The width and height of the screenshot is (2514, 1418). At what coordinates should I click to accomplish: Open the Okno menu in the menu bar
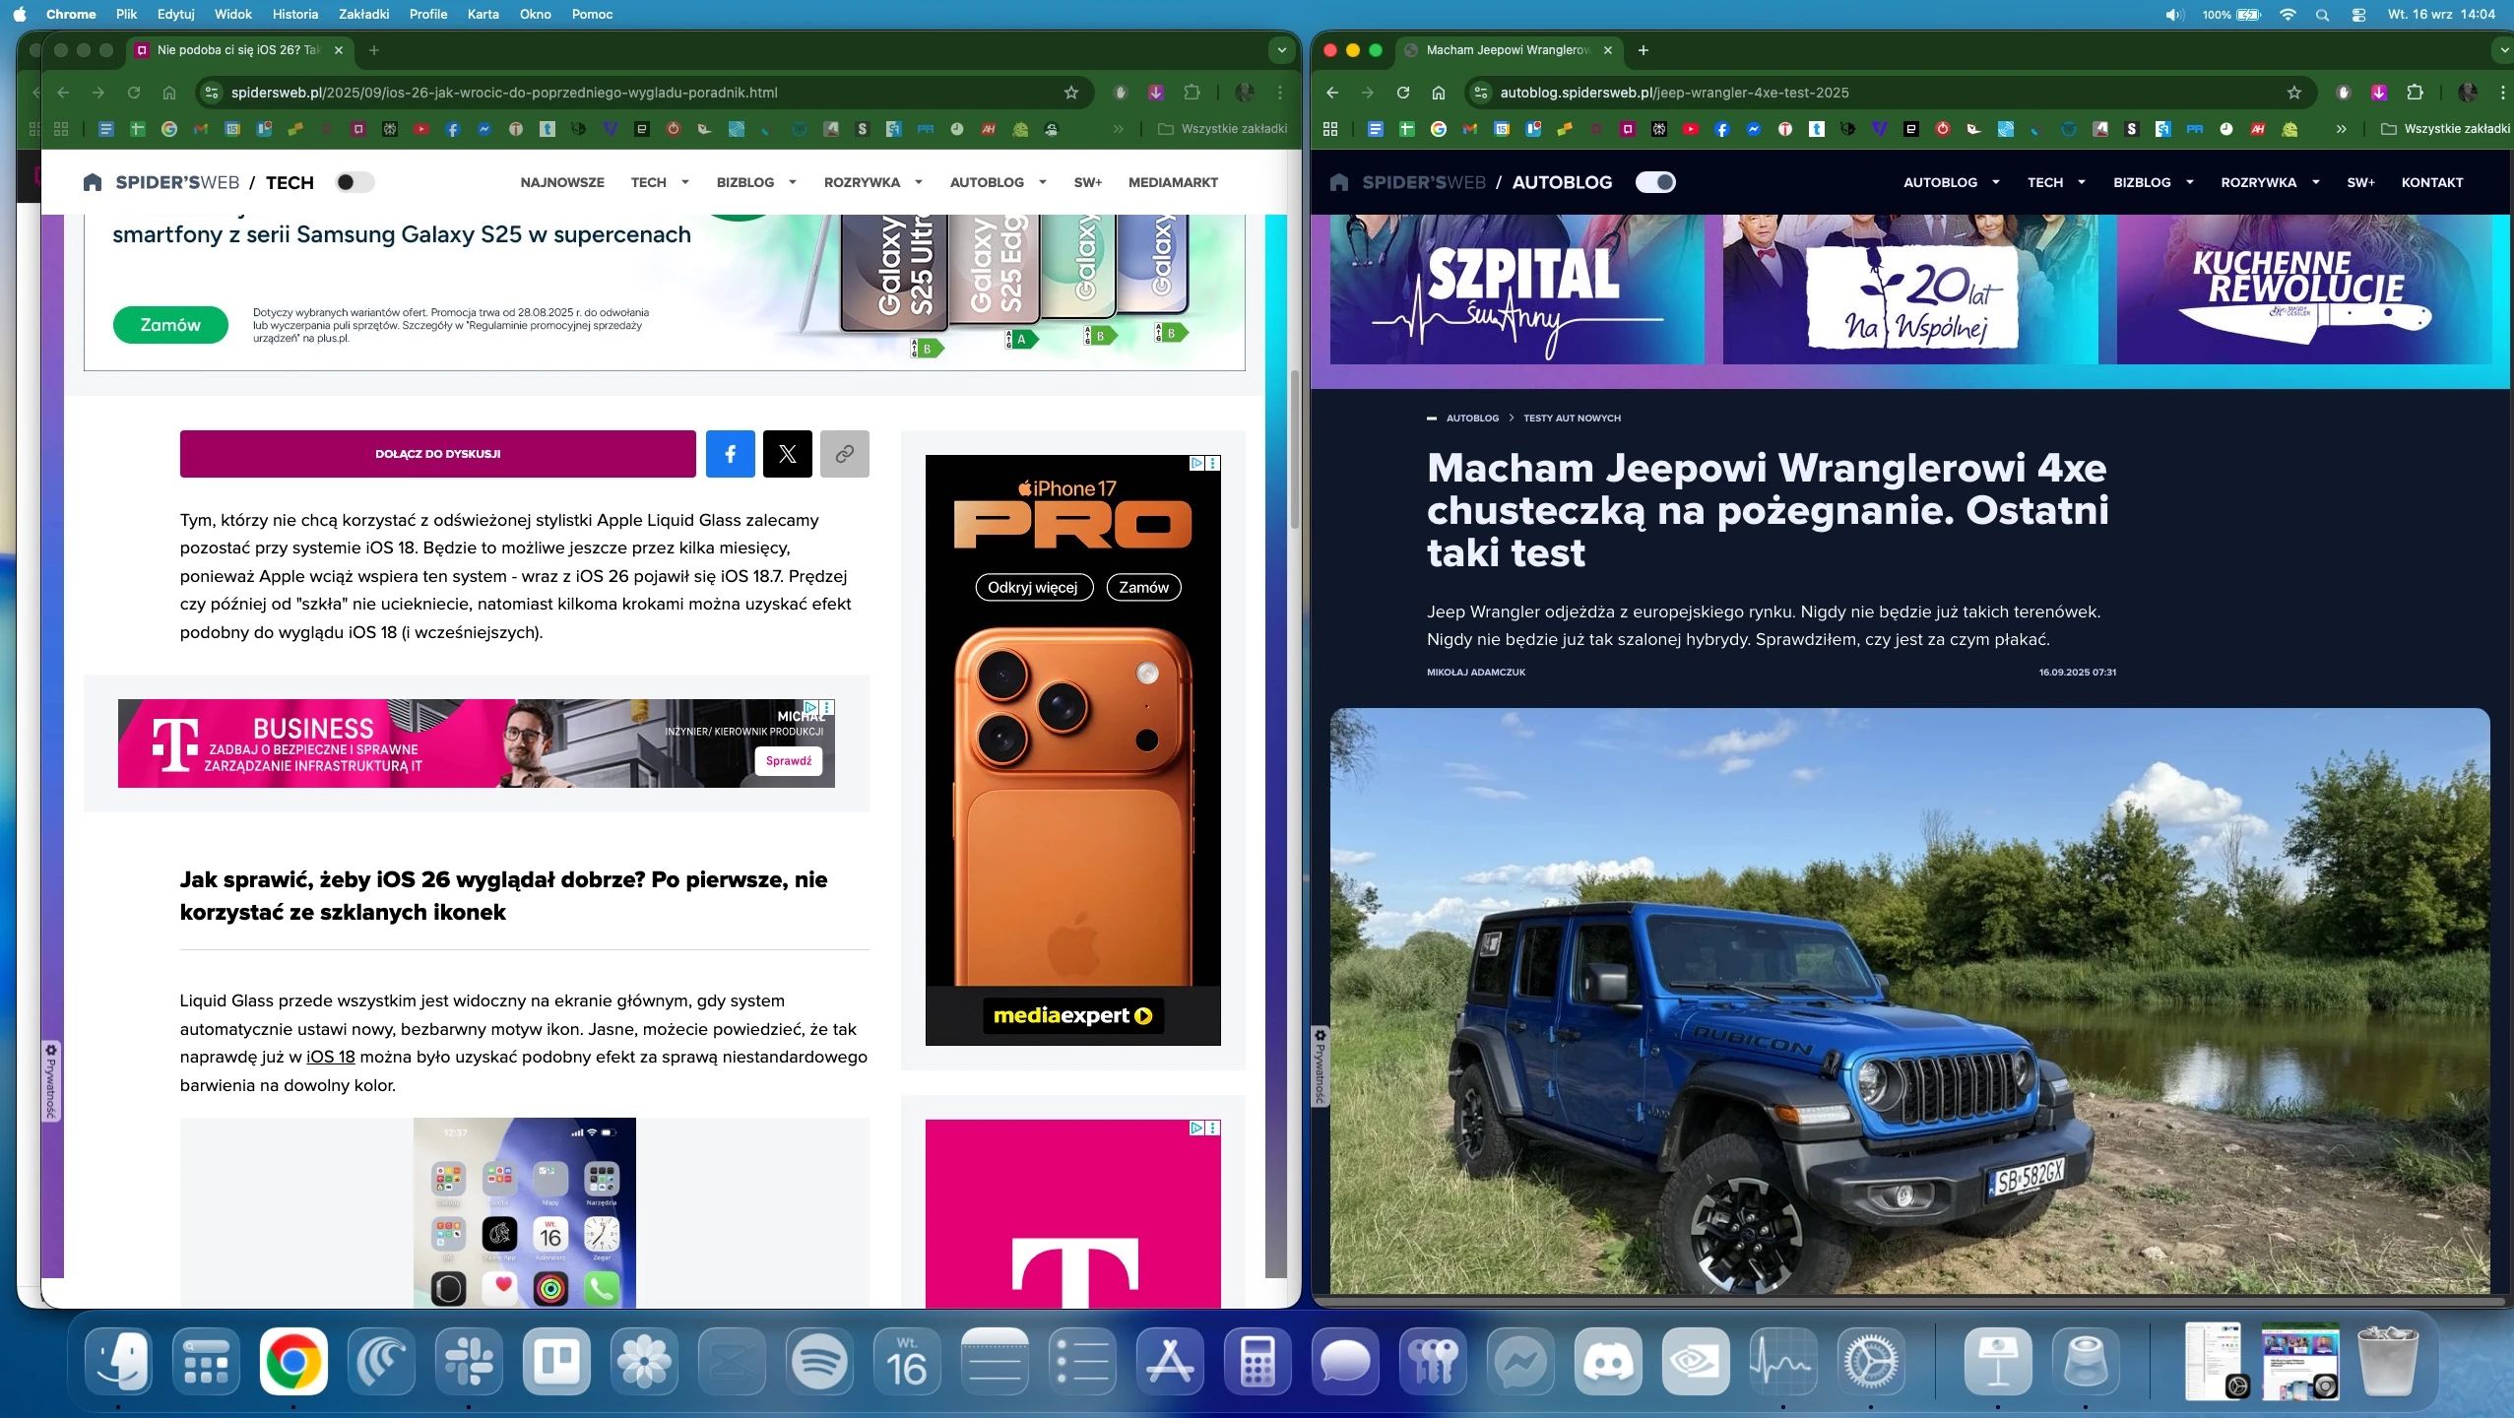535,15
